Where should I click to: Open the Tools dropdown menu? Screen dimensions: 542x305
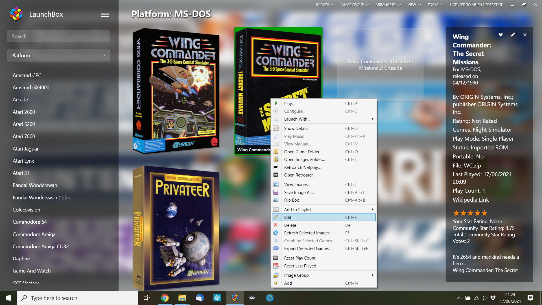(435, 5)
